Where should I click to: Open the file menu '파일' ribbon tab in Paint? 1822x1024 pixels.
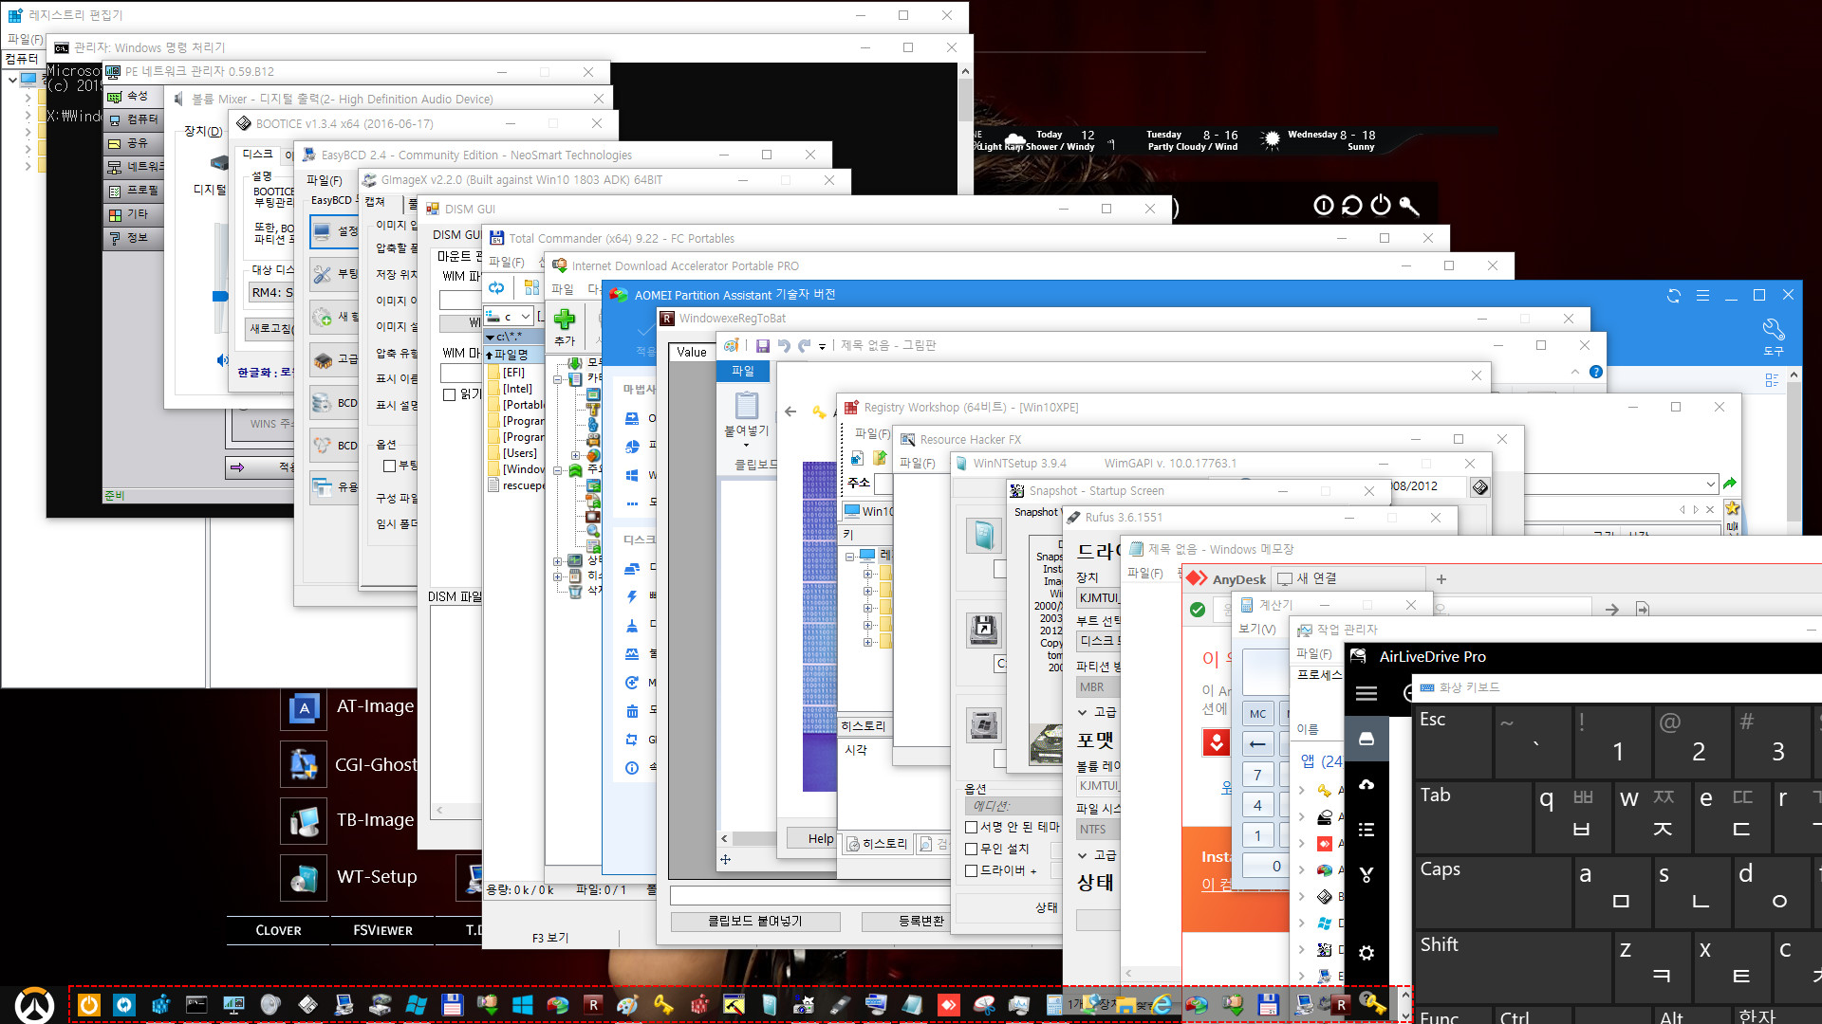pos(743,372)
